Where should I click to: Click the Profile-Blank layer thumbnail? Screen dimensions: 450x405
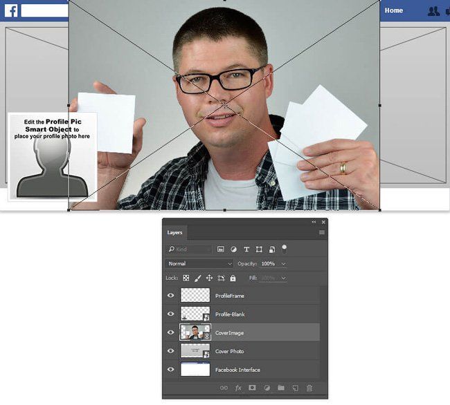coord(195,314)
